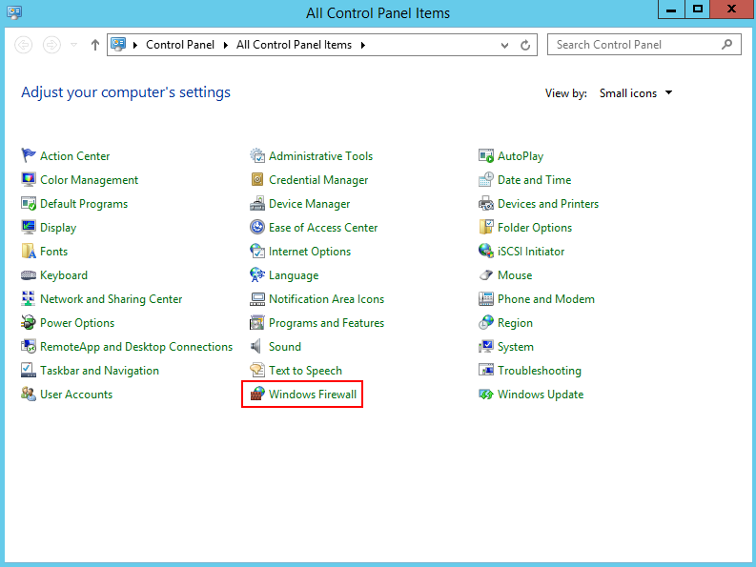Open the User Accounts link

(x=76, y=395)
